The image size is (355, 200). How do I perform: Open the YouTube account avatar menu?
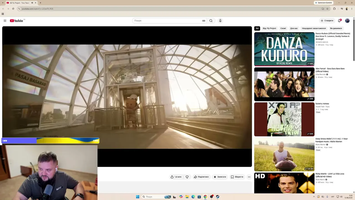tap(347, 21)
